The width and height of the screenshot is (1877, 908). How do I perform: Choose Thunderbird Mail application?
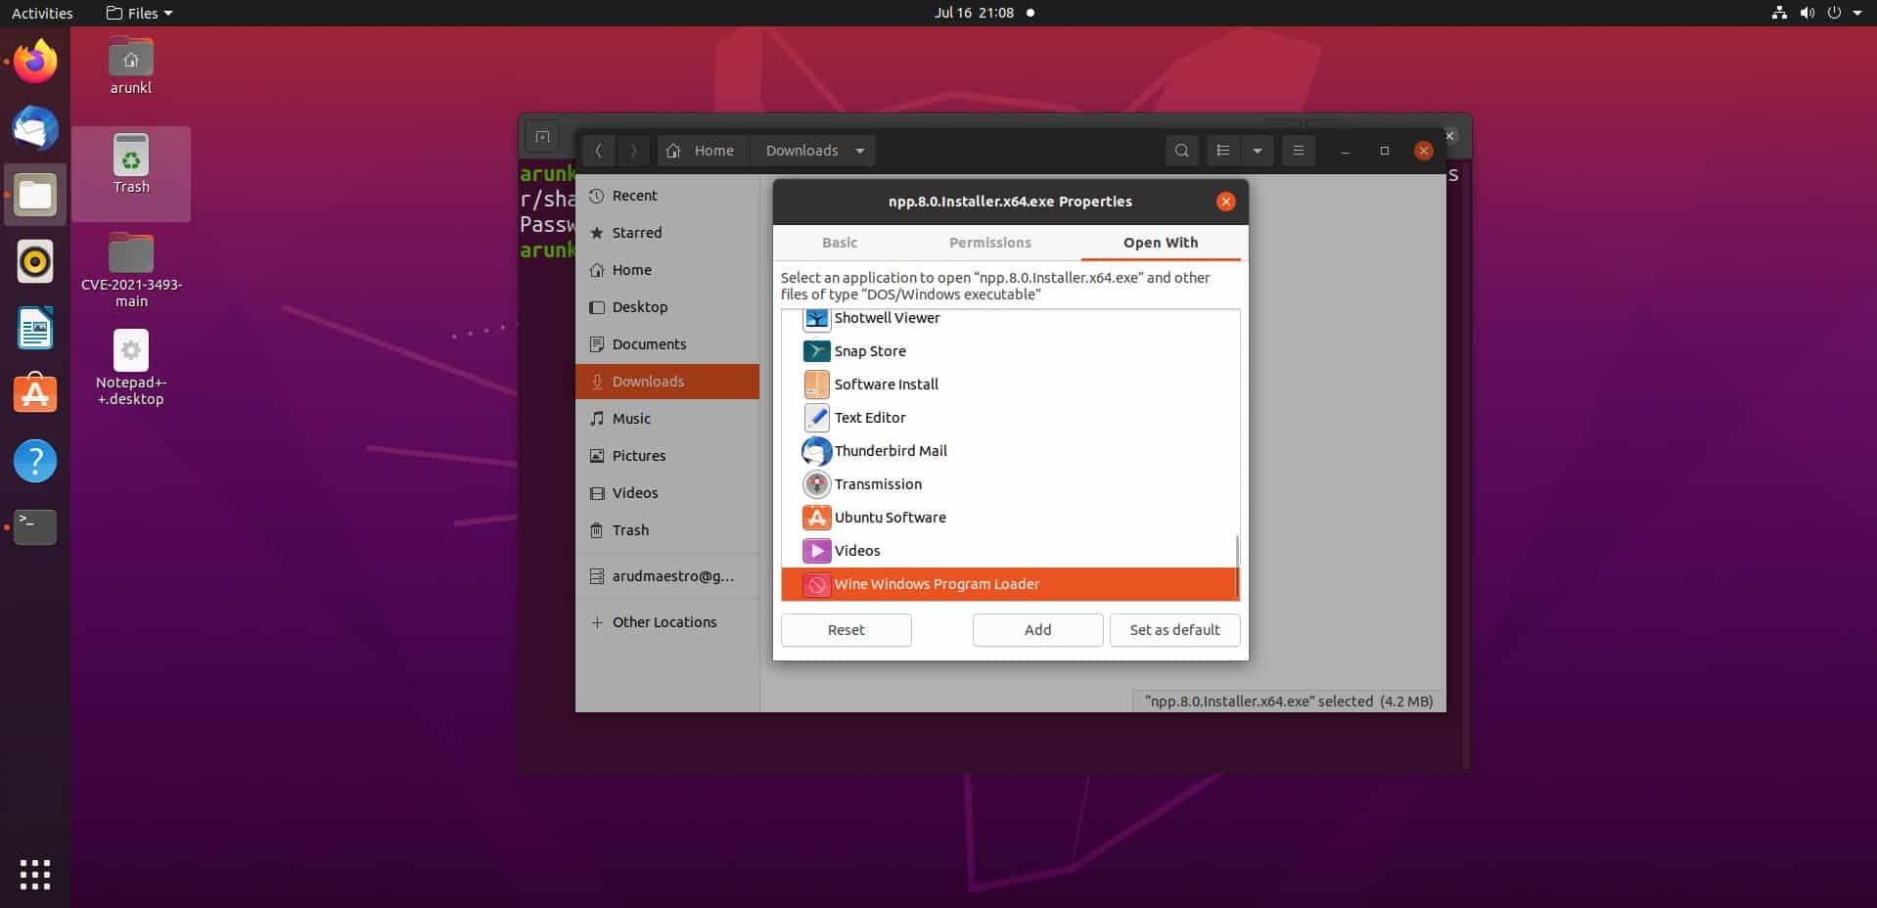pos(1010,451)
